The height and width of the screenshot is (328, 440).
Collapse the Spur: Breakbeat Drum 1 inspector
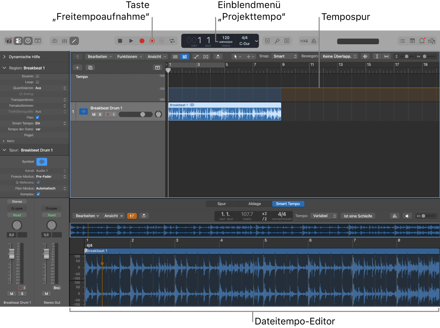pyautogui.click(x=4, y=150)
